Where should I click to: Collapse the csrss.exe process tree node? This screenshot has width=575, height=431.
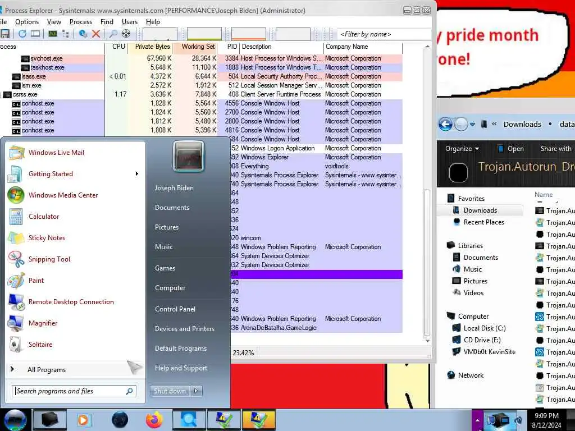1,95
